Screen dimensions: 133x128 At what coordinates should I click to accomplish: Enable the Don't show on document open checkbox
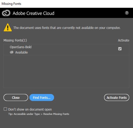click(5, 109)
